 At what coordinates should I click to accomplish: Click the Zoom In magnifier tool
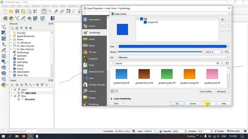pos(56,11)
